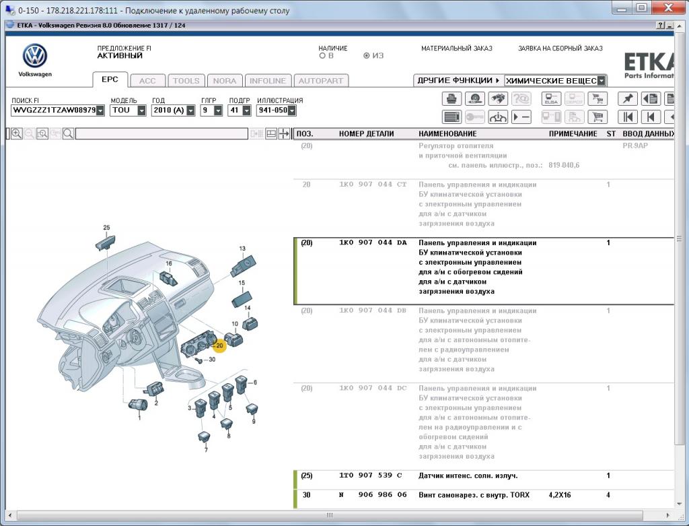
Task: Open the ПОДГР dropdown showing 41
Action: (246, 110)
